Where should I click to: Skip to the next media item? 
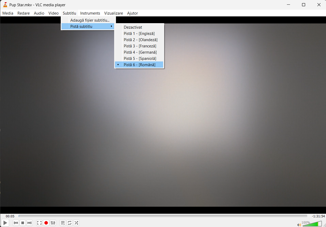[29, 223]
